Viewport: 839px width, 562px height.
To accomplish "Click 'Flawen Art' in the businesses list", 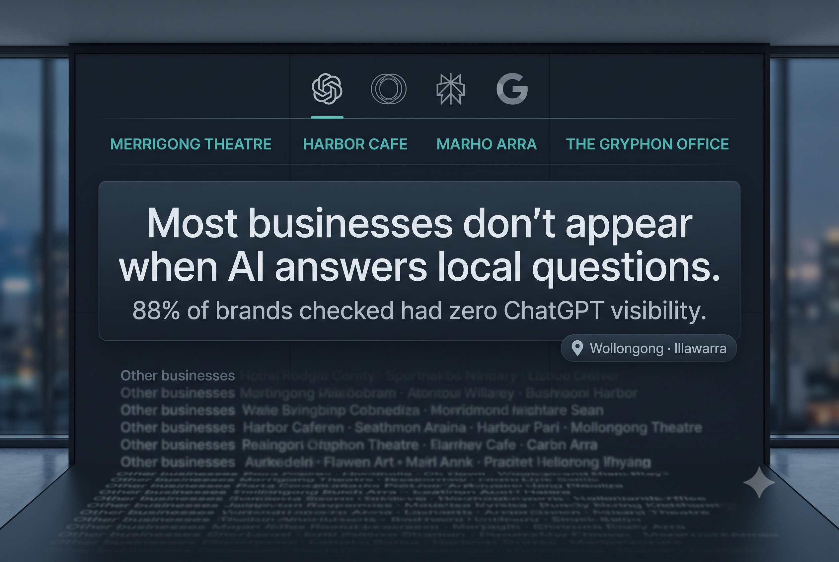I will click(x=359, y=462).
